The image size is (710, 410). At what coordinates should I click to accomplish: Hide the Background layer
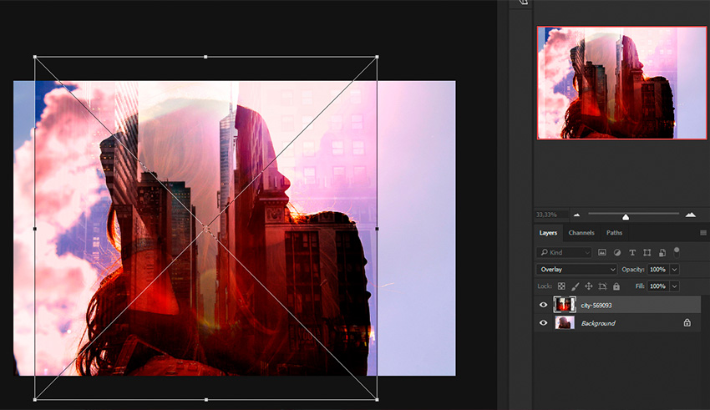coord(544,323)
